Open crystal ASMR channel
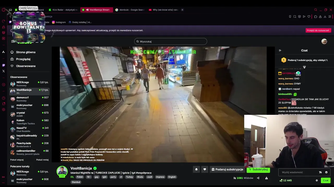Screen dimensions: 334x187 [x=29, y=114]
